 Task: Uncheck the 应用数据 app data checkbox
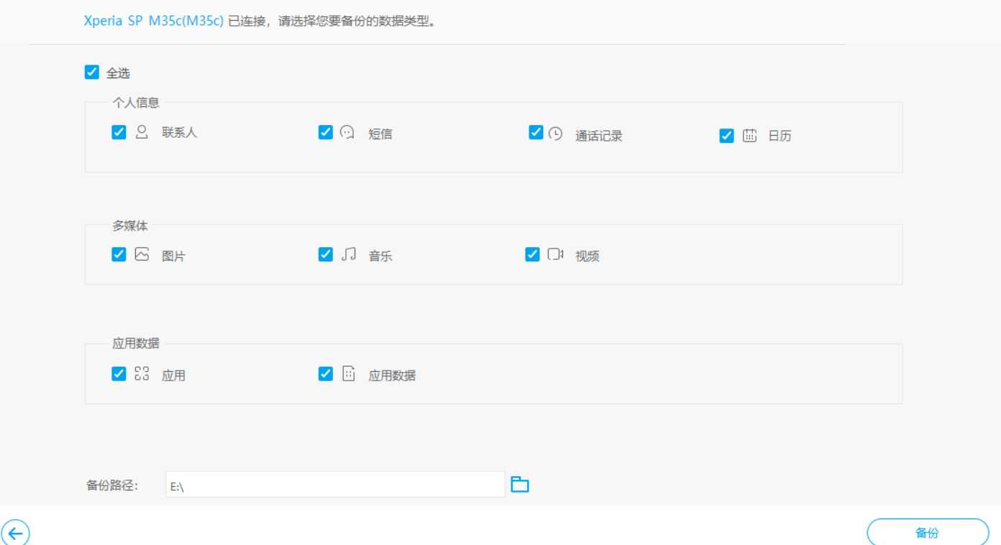click(326, 373)
